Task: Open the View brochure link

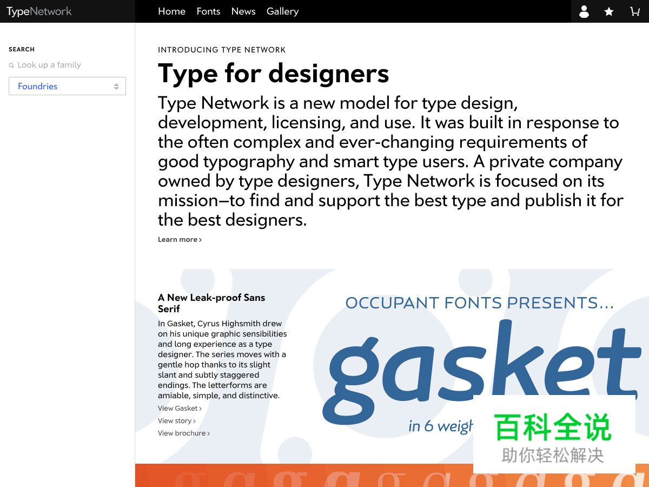Action: (183, 433)
